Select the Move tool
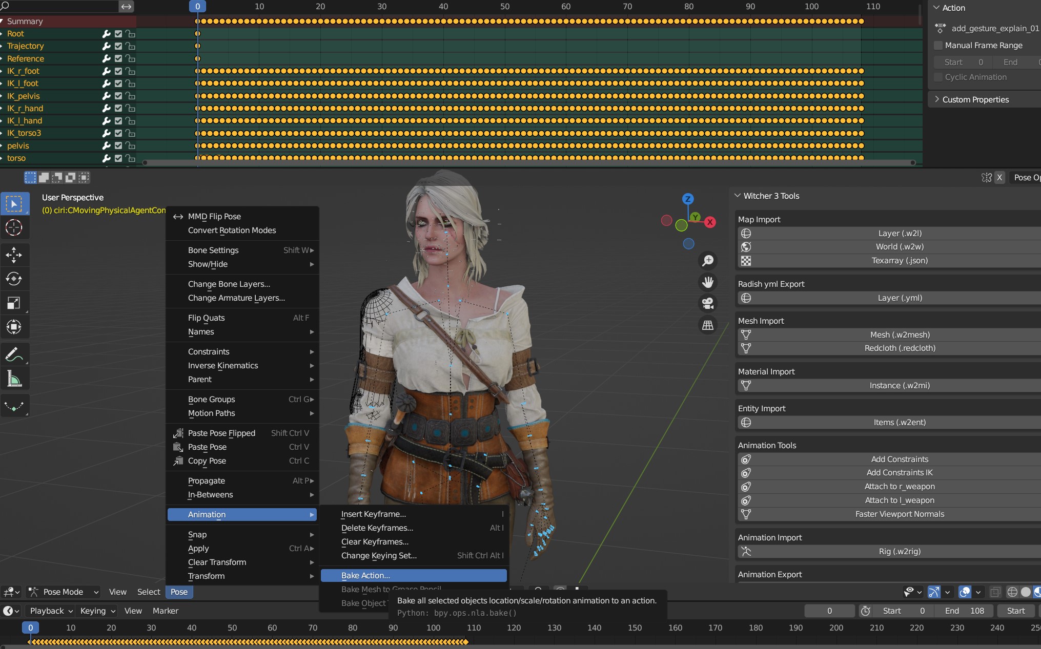Viewport: 1041px width, 649px height. (x=14, y=255)
